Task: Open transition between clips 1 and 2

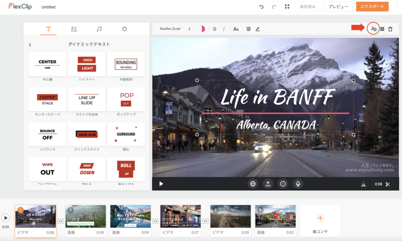Action: tap(60, 221)
